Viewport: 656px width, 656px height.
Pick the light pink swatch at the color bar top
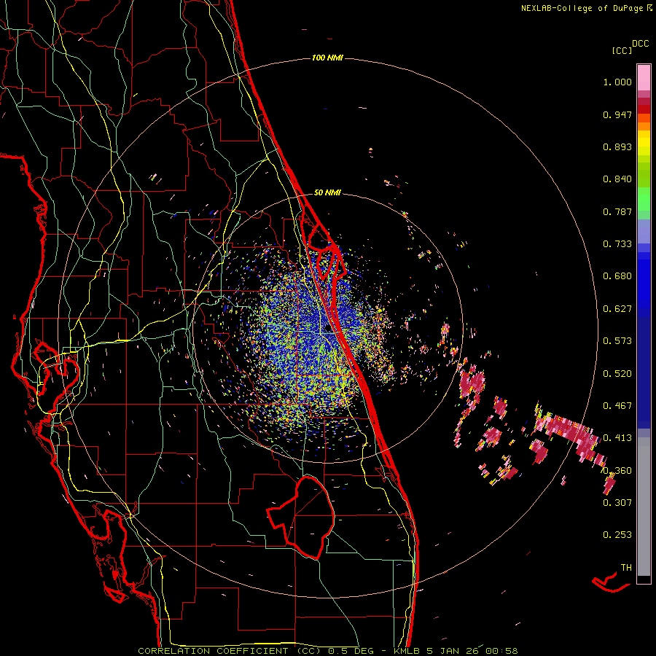tap(644, 78)
